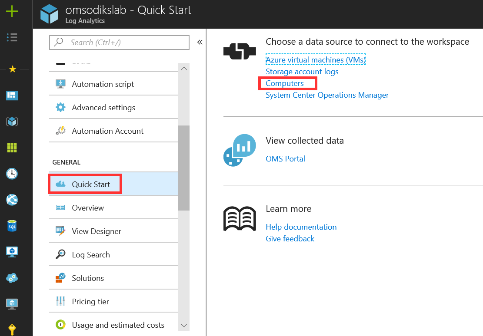Screen dimensions: 483x336
Task: Click the Pricing tier sliders icon
Action: point(60,301)
